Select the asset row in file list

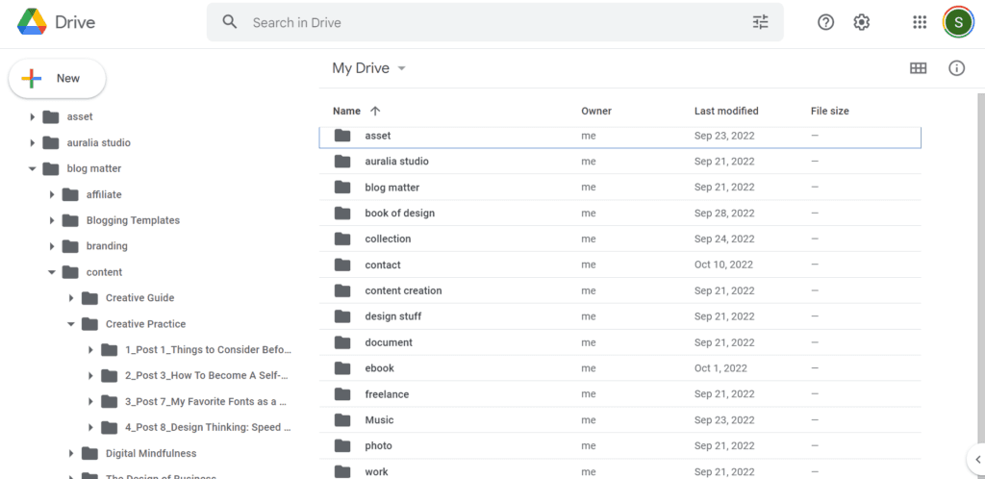[620, 136]
